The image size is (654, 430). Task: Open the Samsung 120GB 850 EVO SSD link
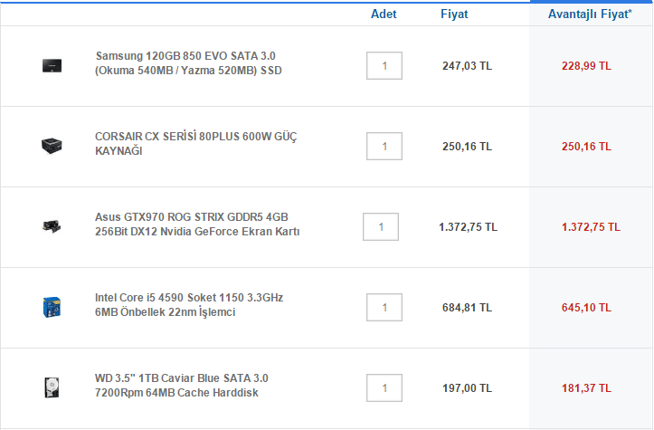[188, 63]
